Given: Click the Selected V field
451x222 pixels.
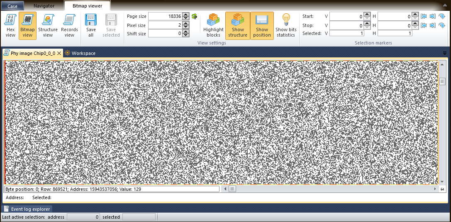Looking at the screenshot, I should 347,33.
